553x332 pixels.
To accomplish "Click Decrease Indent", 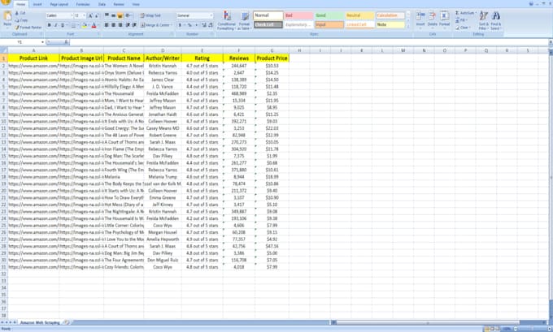I will pos(128,25).
